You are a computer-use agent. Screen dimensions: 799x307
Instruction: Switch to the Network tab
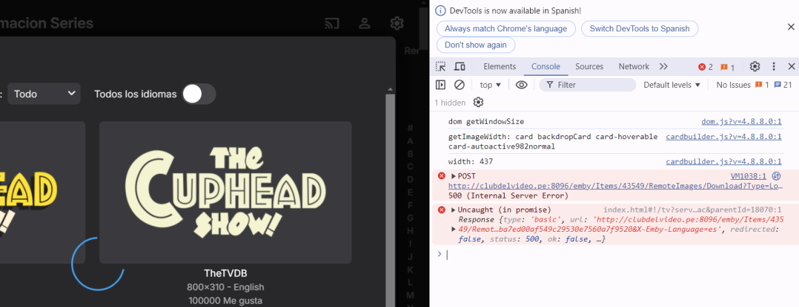(x=634, y=67)
